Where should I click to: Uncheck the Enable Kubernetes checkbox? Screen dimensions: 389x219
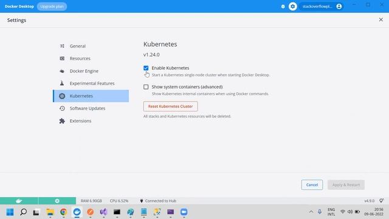[146, 68]
